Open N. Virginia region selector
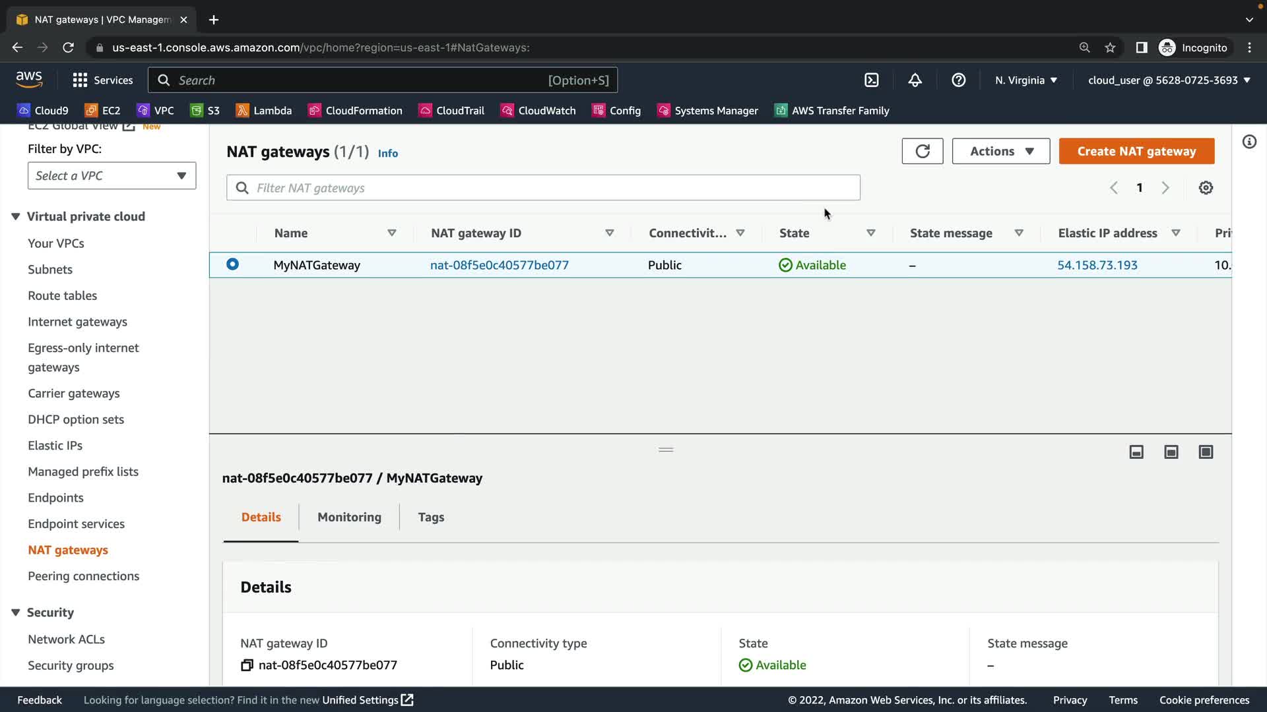1267x712 pixels. click(x=1026, y=80)
